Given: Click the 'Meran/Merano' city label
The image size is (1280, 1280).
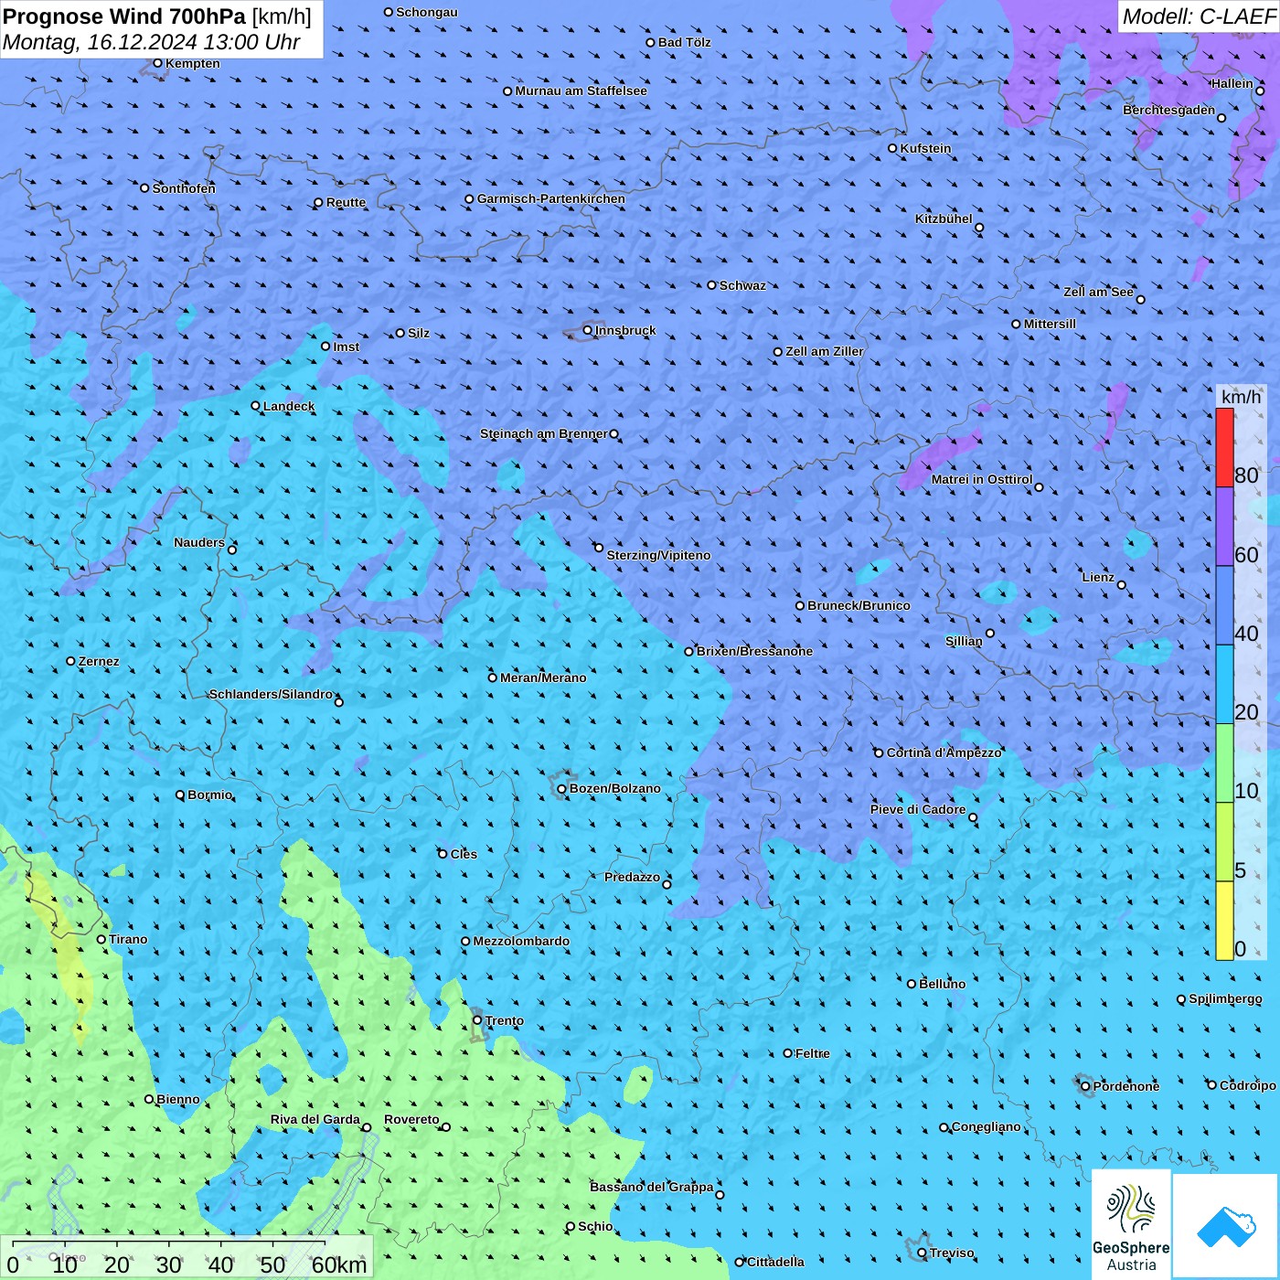Looking at the screenshot, I should 543,677.
